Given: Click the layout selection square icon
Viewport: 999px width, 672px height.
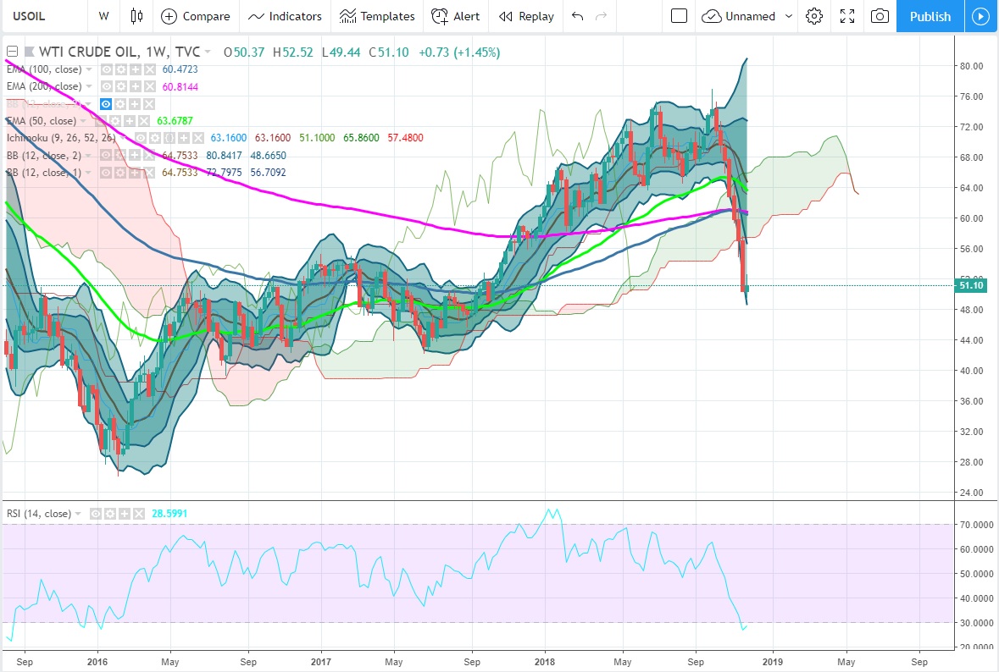Looking at the screenshot, I should [x=679, y=16].
